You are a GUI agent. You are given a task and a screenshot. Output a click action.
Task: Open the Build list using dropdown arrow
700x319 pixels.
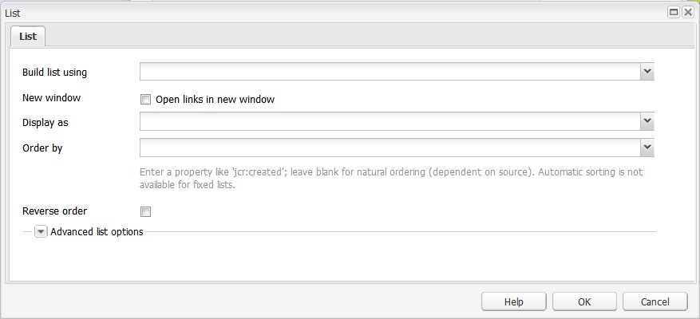click(647, 73)
